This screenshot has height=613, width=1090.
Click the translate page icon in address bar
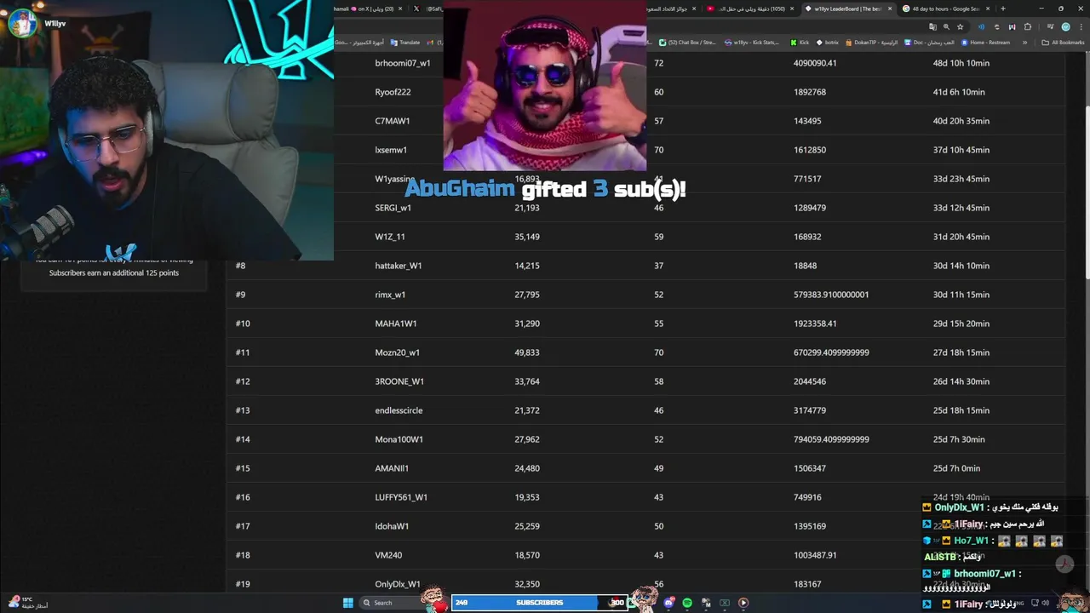click(932, 26)
